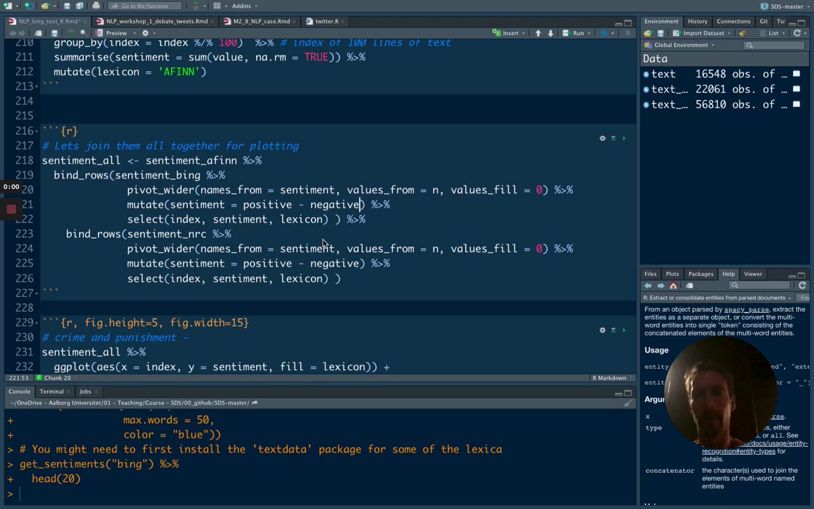Switch to the Files tab
The height and width of the screenshot is (509, 814).
pos(651,274)
